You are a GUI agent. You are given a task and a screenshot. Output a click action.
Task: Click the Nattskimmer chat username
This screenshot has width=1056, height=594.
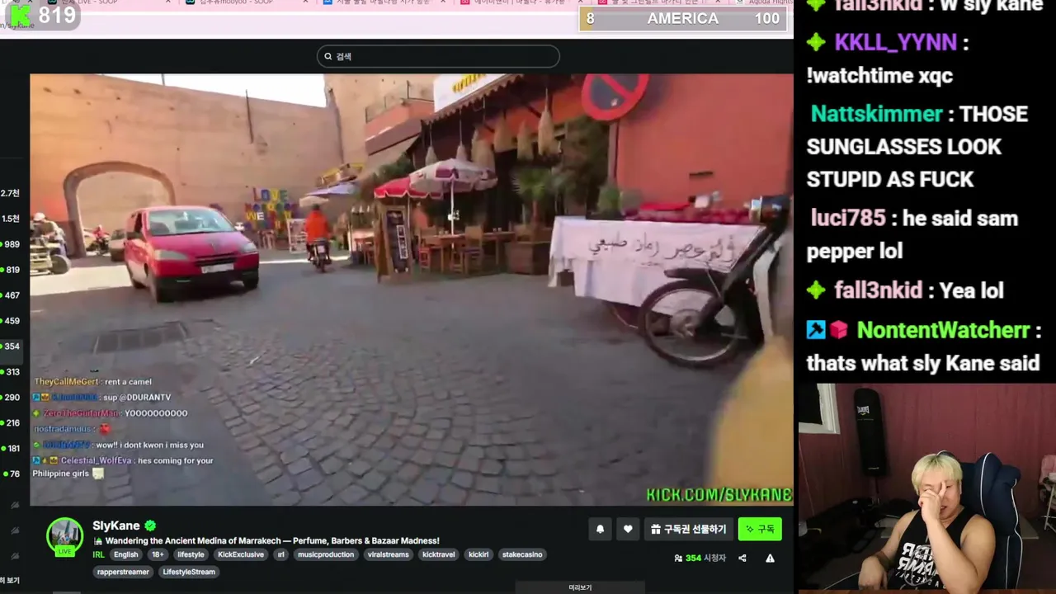coord(876,114)
